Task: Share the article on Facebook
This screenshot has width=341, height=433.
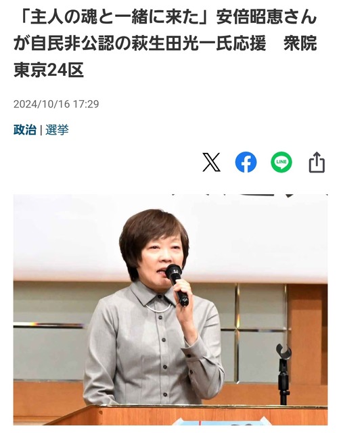Action: (x=246, y=162)
